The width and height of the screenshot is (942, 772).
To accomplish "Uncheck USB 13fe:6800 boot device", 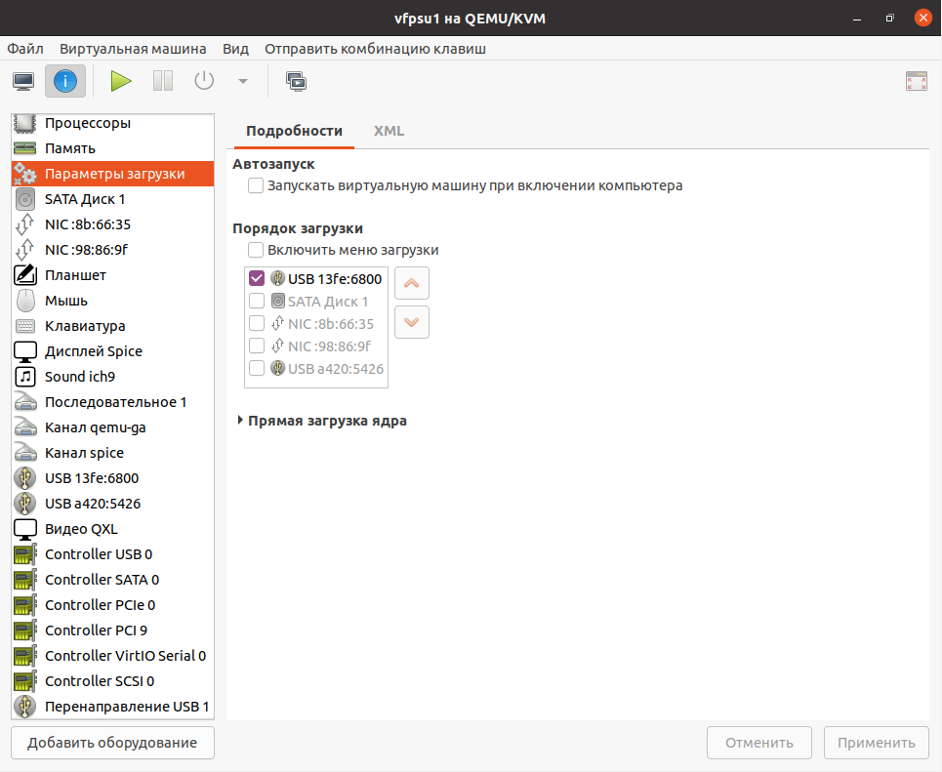I will 257,279.
